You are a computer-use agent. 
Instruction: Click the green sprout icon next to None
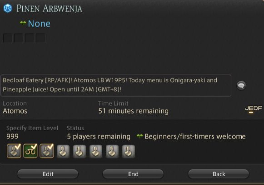point(23,23)
